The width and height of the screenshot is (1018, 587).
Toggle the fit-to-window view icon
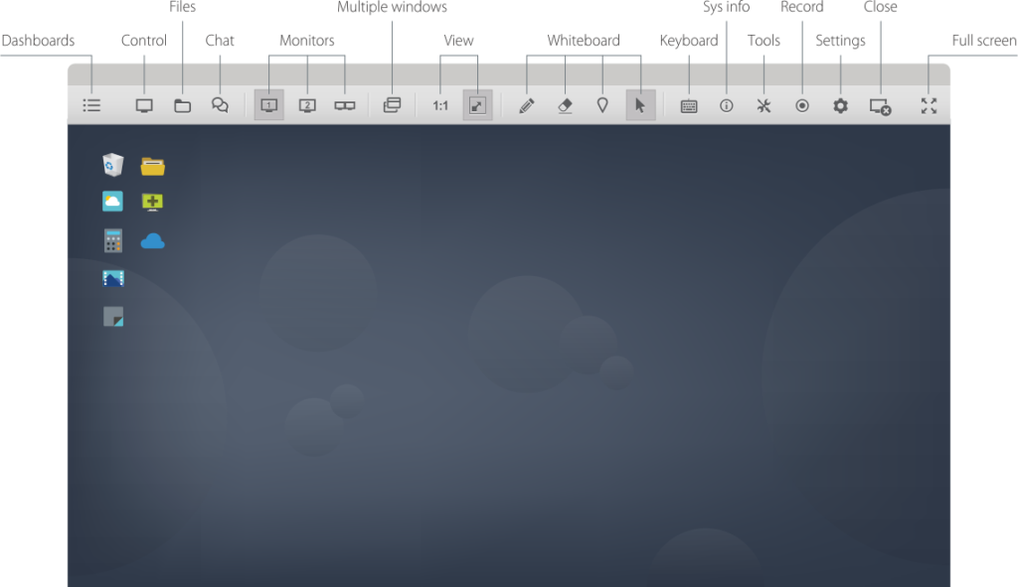(477, 105)
